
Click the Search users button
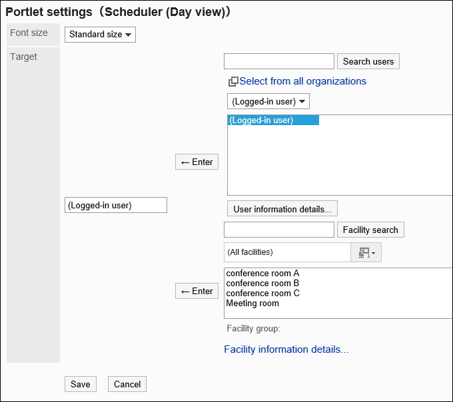(368, 61)
